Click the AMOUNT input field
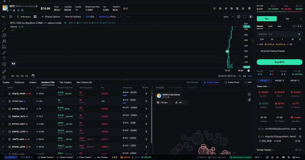The image size is (305, 160). click(280, 34)
